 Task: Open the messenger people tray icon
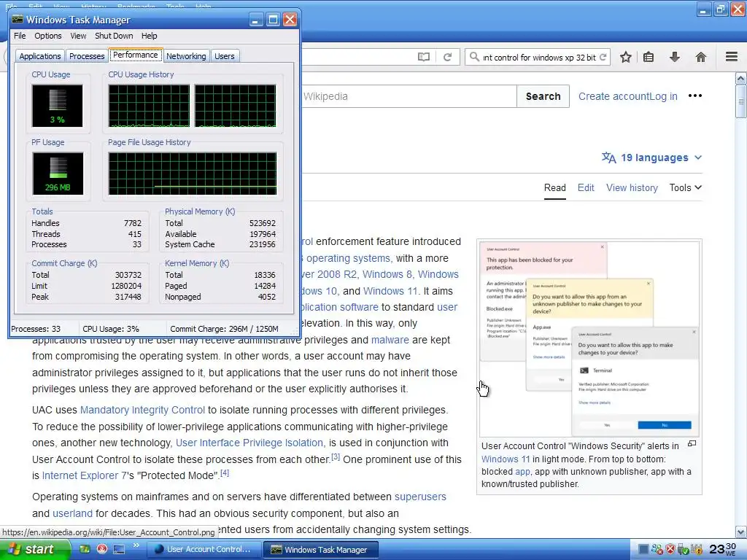coord(657,550)
